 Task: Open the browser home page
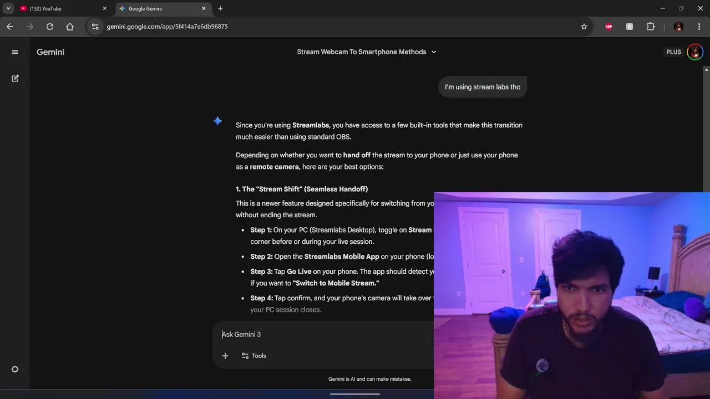click(70, 27)
